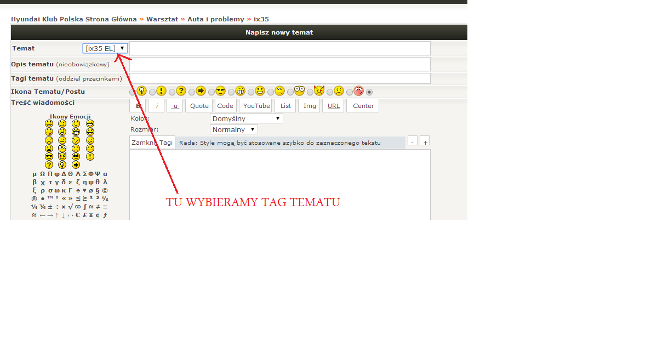Insert a URL tag
Image resolution: width=663 pixels, height=346 pixels.
[334, 106]
